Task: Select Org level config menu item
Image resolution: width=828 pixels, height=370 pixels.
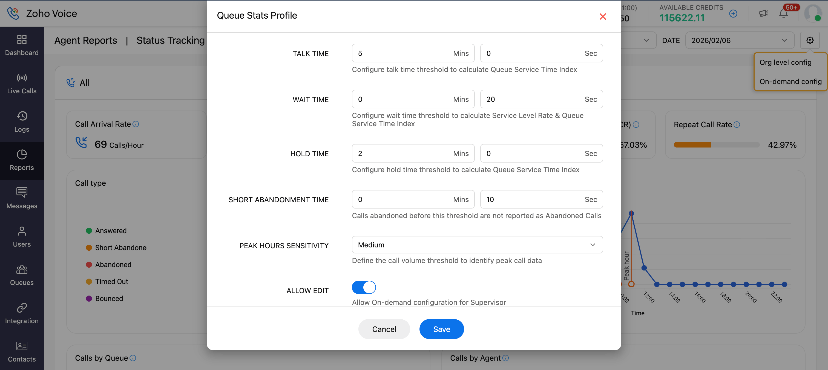Action: 785,62
